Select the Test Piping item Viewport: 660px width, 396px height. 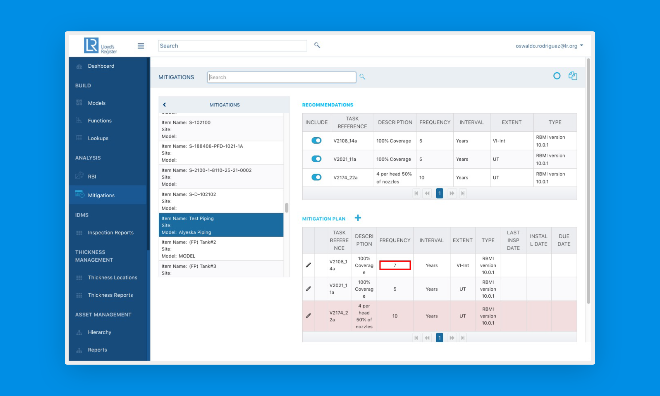pos(221,225)
